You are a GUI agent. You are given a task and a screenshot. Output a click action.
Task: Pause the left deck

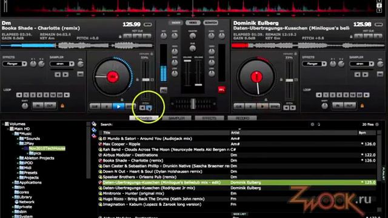point(107,107)
